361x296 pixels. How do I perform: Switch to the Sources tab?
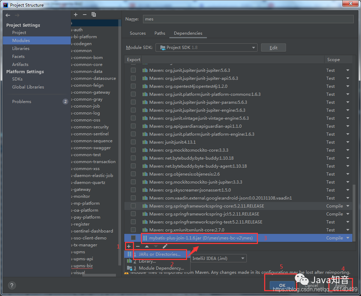[x=138, y=33]
